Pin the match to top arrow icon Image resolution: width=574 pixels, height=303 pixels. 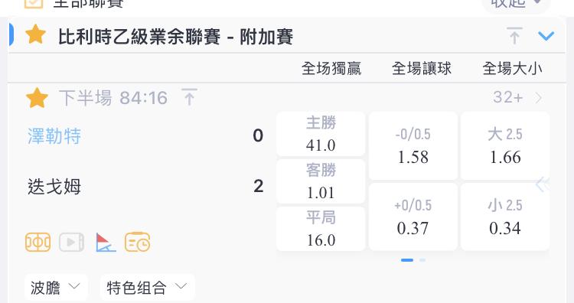pyautogui.click(x=189, y=97)
